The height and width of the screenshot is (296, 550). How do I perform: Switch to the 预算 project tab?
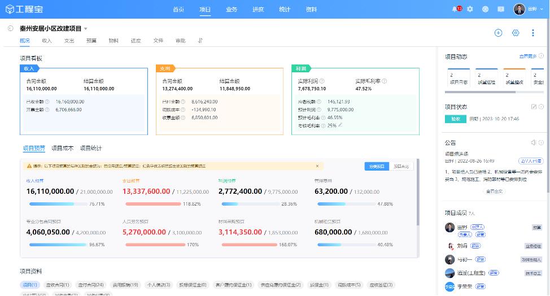(91, 41)
